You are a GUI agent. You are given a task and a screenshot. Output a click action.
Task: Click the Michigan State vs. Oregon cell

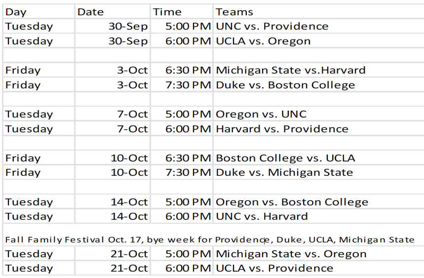[x=291, y=254]
